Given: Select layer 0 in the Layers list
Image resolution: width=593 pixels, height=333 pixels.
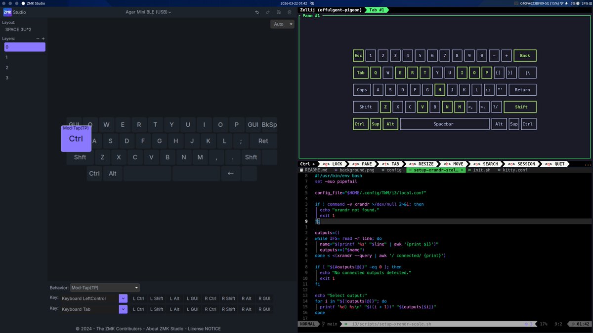Looking at the screenshot, I should 25,47.
